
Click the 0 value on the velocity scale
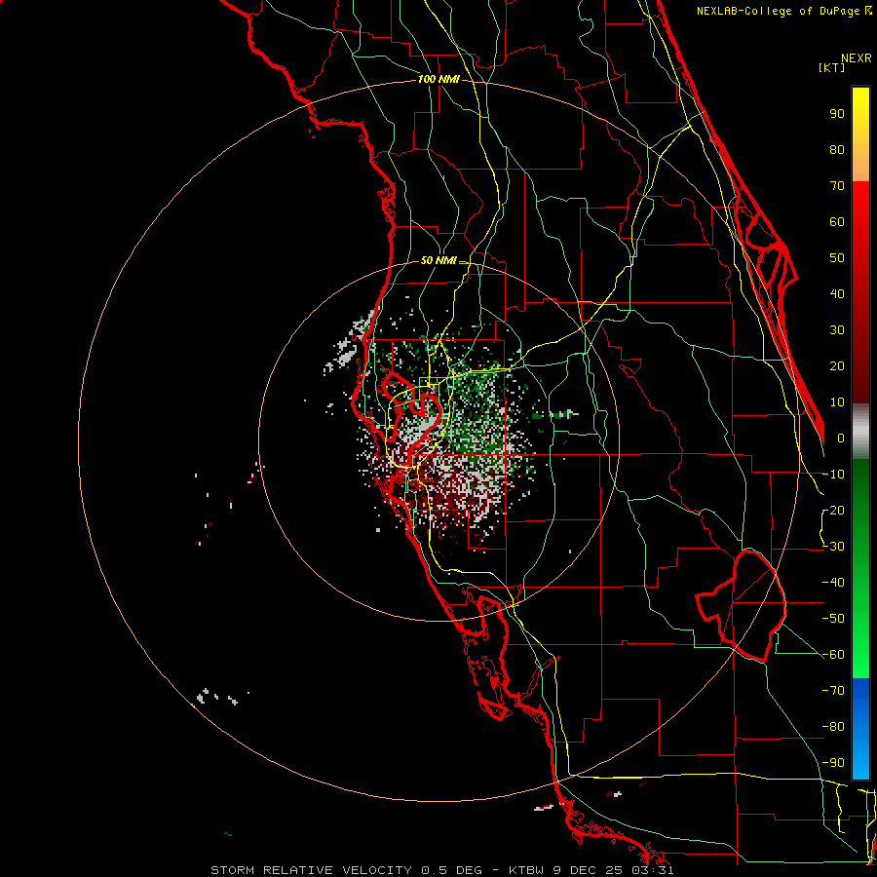(x=841, y=438)
